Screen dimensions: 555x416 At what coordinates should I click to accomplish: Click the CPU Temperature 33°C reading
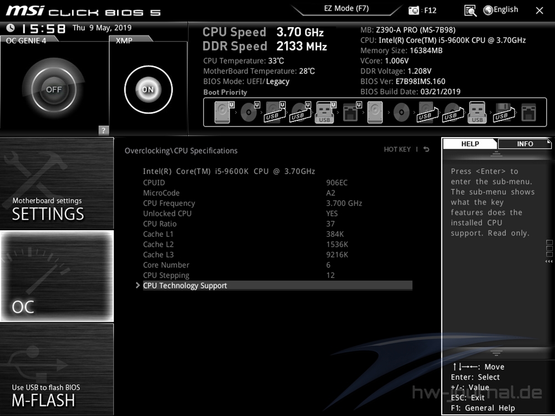pyautogui.click(x=244, y=61)
